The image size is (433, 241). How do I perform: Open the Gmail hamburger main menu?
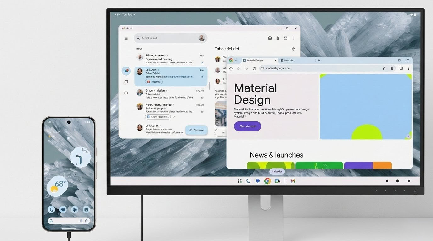coord(126,39)
